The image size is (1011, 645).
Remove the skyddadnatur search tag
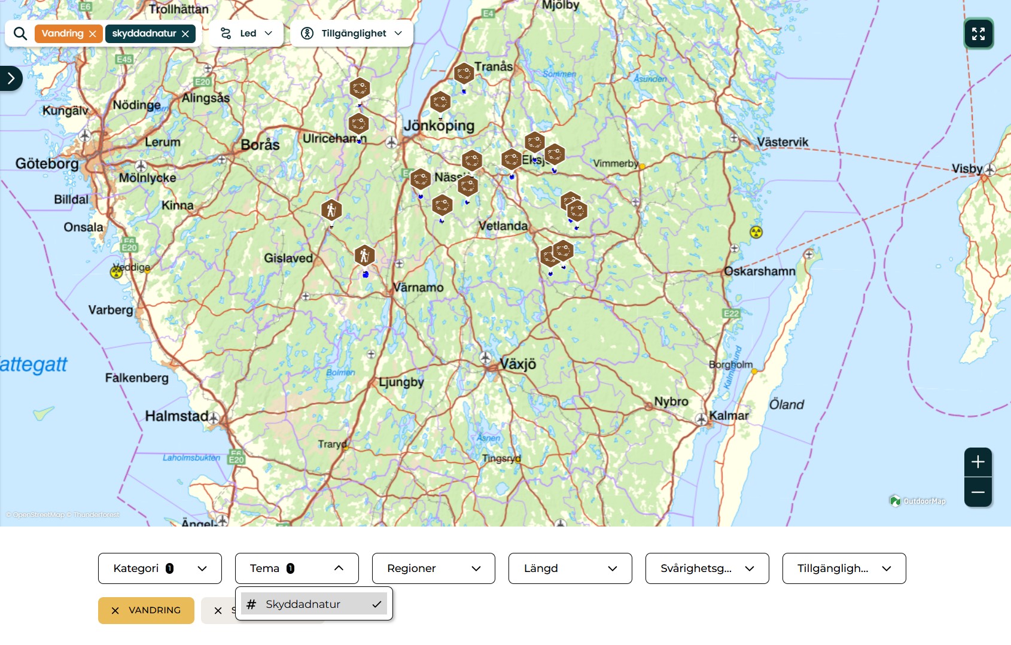[185, 34]
